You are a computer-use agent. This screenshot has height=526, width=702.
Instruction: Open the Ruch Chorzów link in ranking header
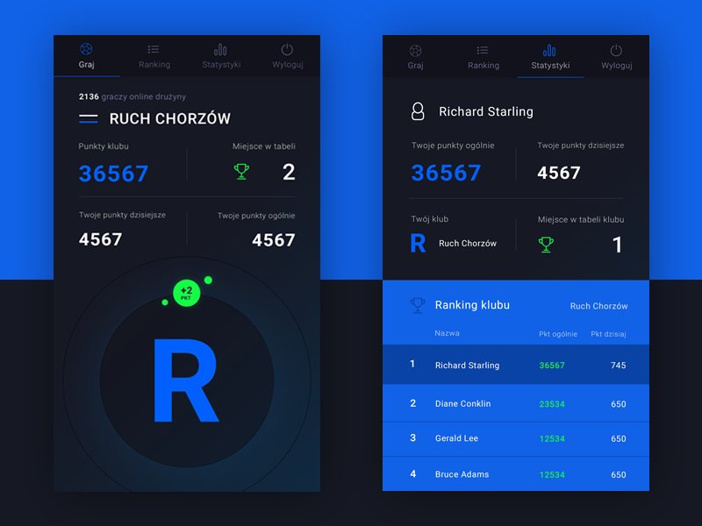click(x=598, y=306)
